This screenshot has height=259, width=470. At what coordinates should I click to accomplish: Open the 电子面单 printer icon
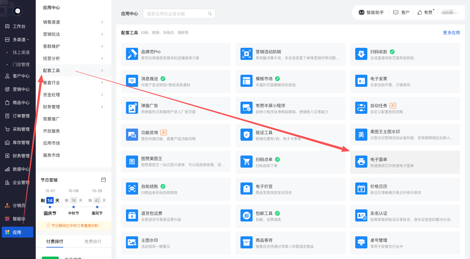pyautogui.click(x=361, y=162)
